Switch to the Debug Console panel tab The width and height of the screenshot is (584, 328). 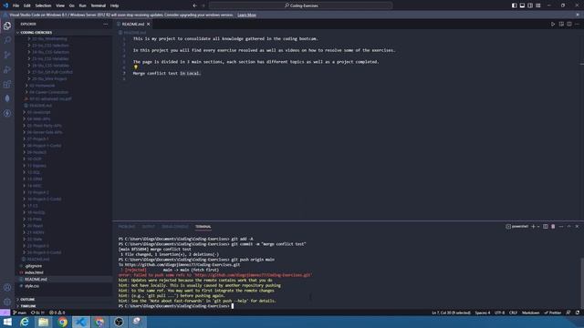pyautogui.click(x=175, y=227)
